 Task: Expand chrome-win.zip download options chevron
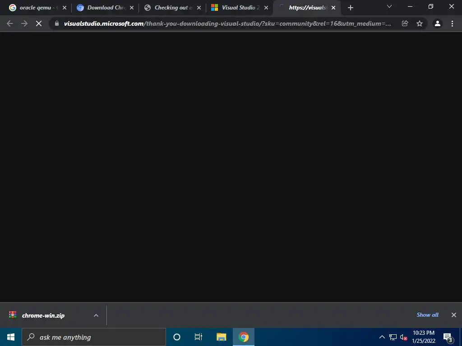pyautogui.click(x=96, y=315)
